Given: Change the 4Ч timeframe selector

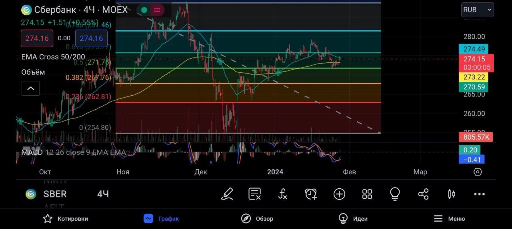Looking at the screenshot, I should [x=103, y=194].
